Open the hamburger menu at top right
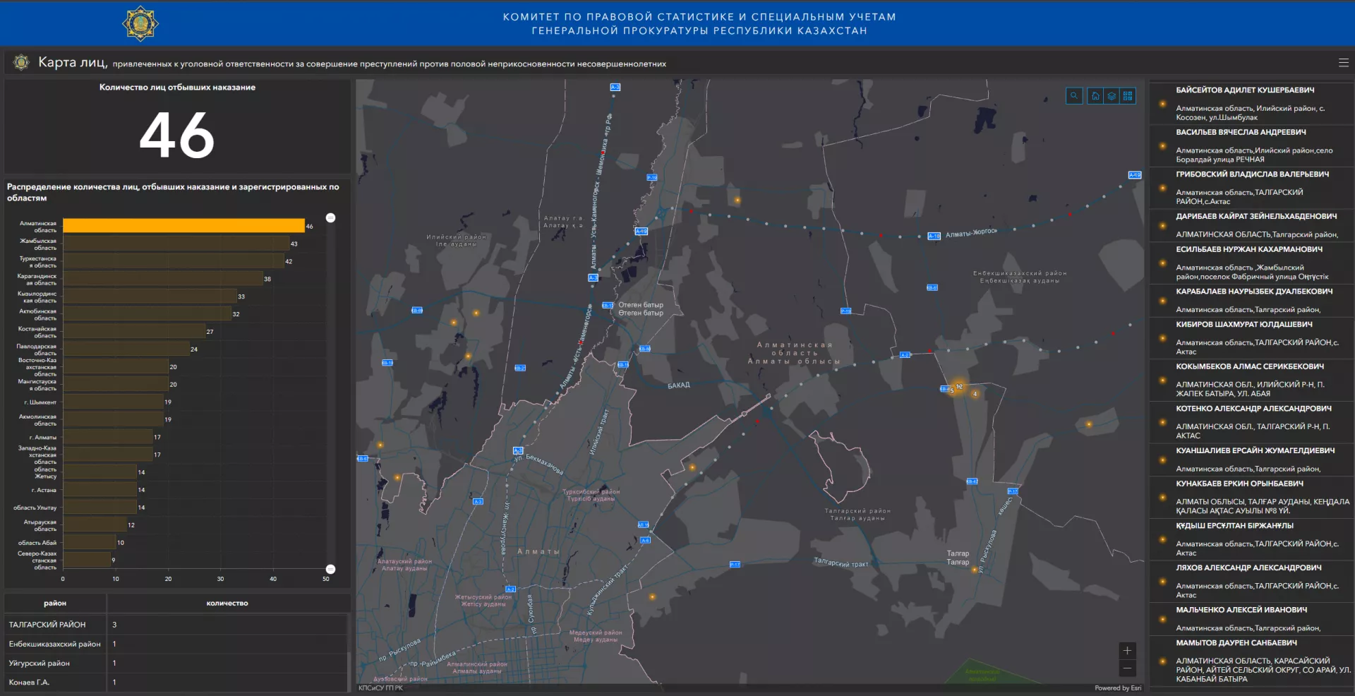 pos(1343,63)
